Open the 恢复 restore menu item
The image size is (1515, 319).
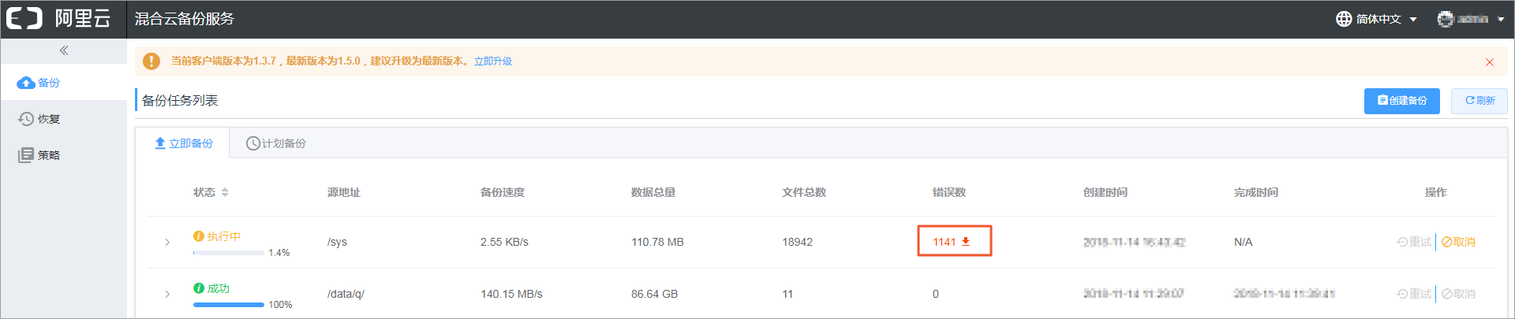pyautogui.click(x=63, y=119)
